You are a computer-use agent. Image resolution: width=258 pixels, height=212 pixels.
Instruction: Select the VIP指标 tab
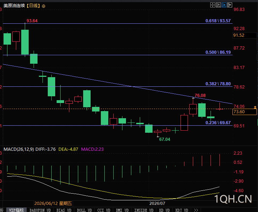coord(16,210)
